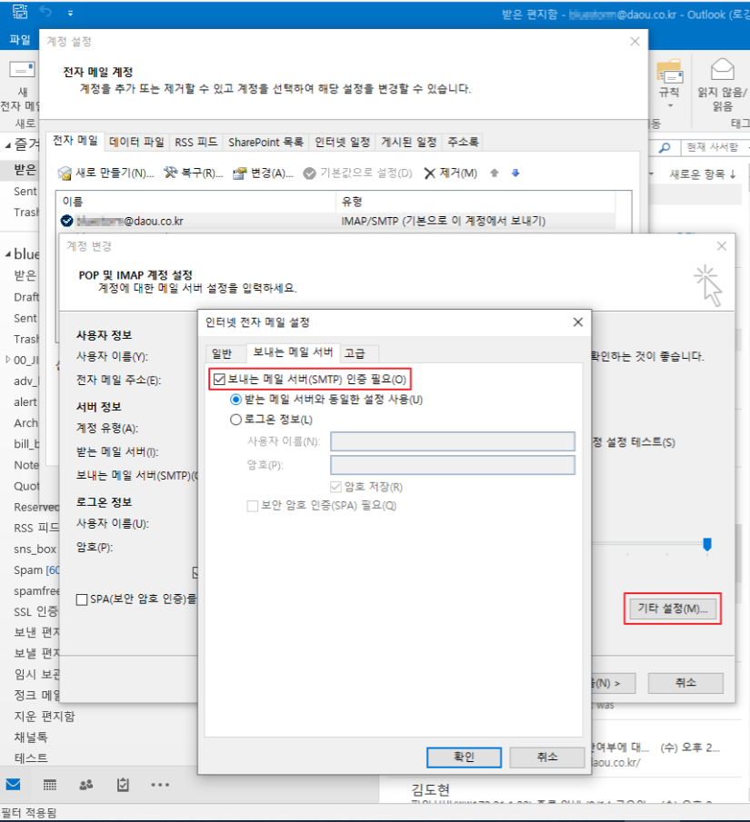Open the Spam folder in sidebar
The height and width of the screenshot is (822, 750).
pyautogui.click(x=35, y=569)
